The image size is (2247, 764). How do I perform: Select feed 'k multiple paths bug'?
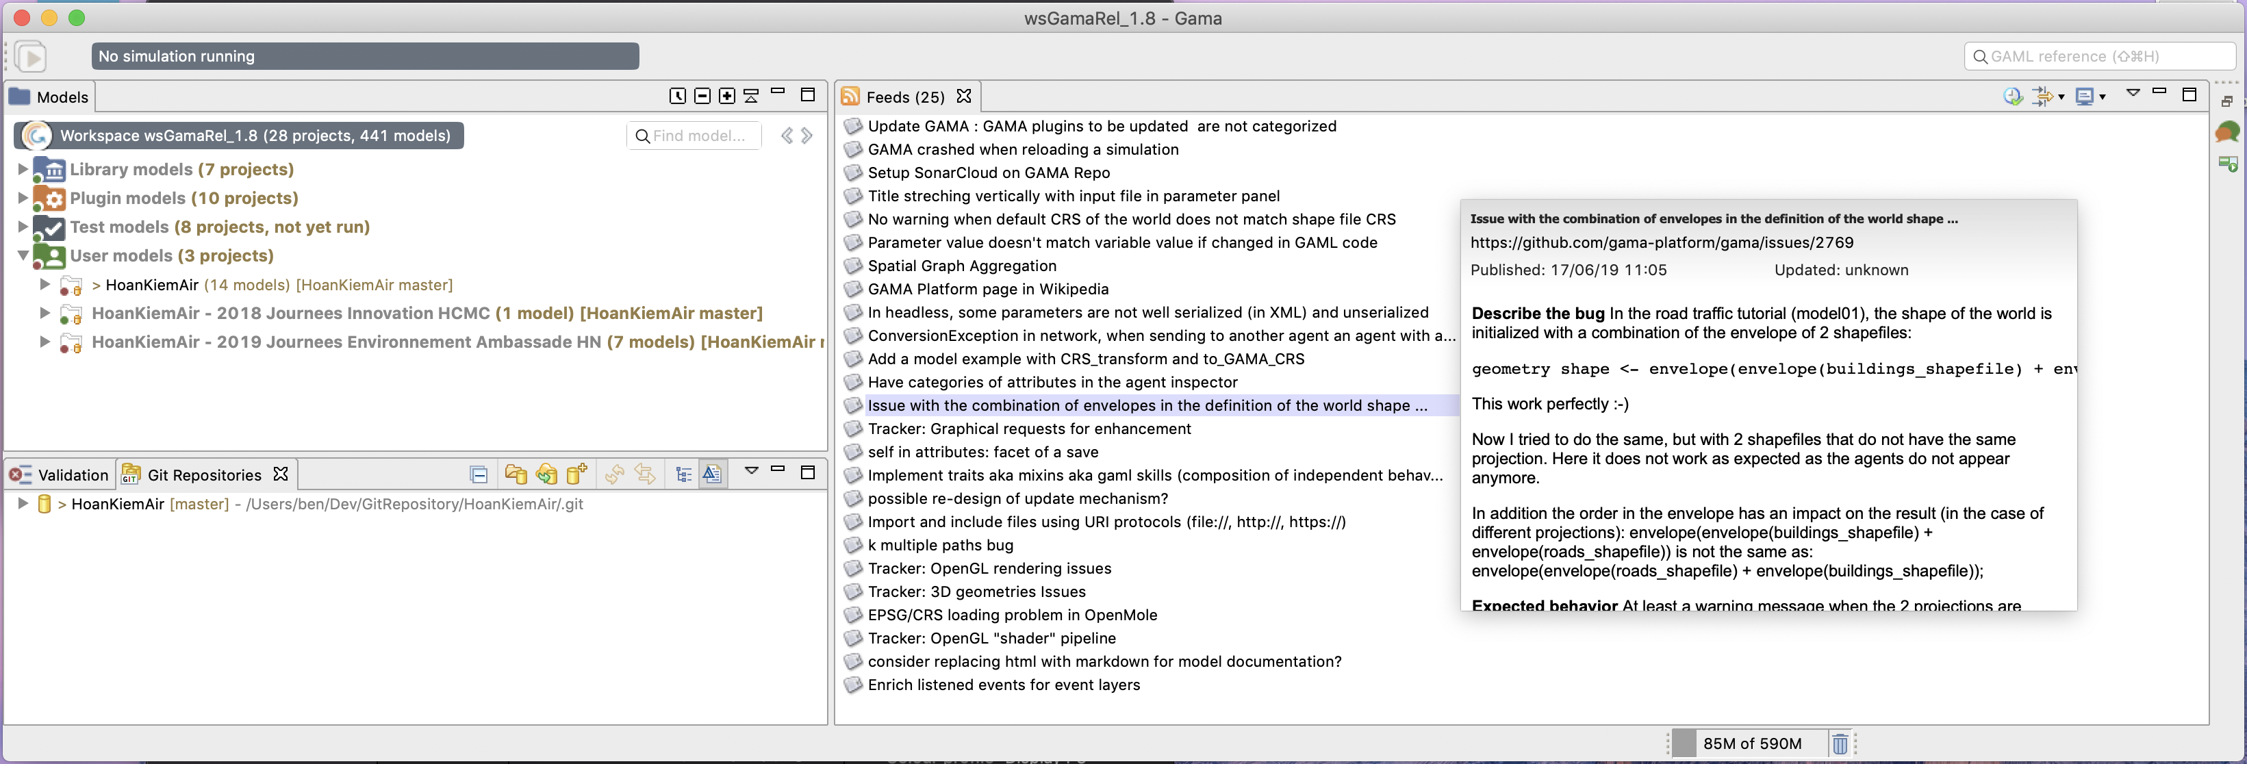[x=940, y=545]
